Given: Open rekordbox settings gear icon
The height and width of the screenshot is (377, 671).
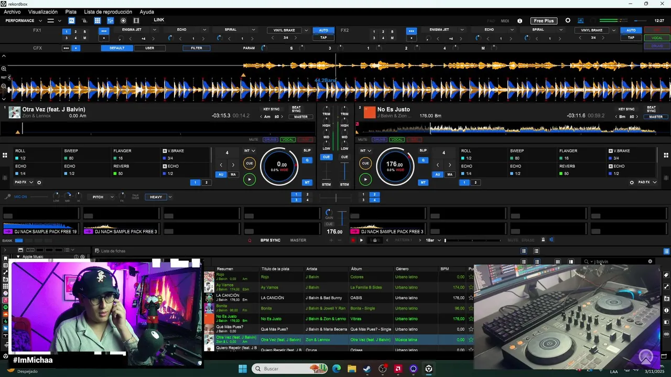Looking at the screenshot, I should (x=568, y=20).
